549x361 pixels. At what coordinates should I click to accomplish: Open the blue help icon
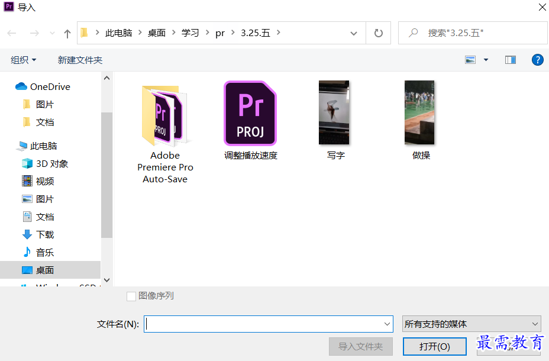[537, 60]
